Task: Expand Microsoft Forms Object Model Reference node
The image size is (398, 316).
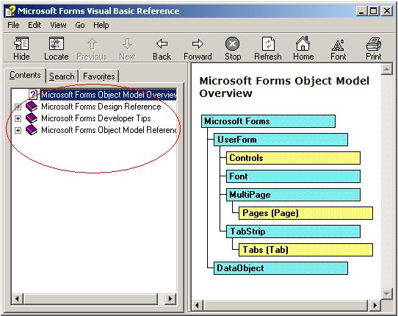Action: [x=18, y=130]
